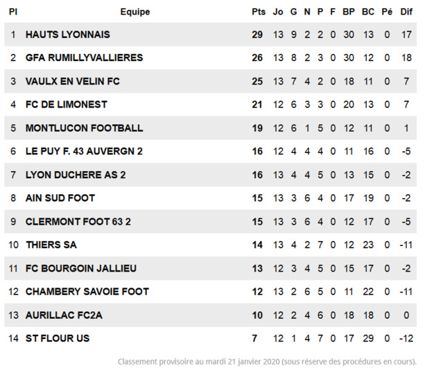
Task: Open LE PUY F. 43 AUVERGN 2
Action: [84, 152]
